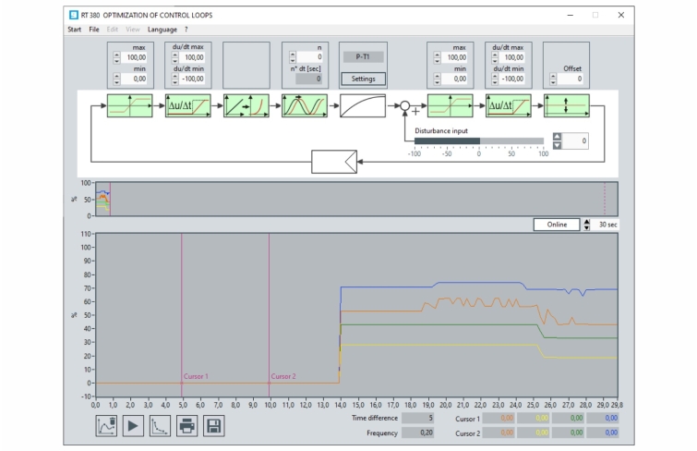Select the first limiter block in loop
Screen dimensions: 697x451
pos(130,106)
